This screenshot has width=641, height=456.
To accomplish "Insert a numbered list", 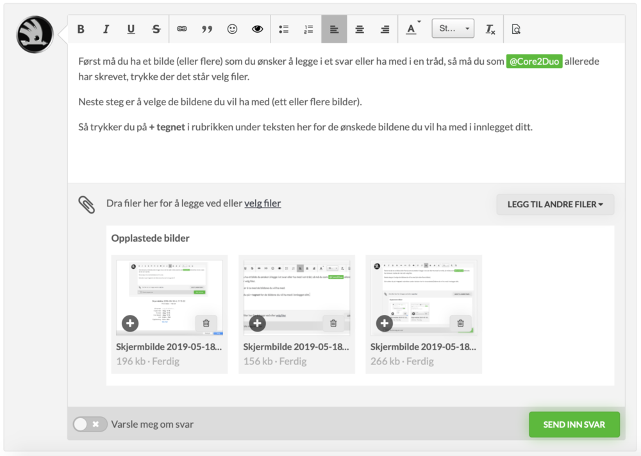I will click(308, 30).
